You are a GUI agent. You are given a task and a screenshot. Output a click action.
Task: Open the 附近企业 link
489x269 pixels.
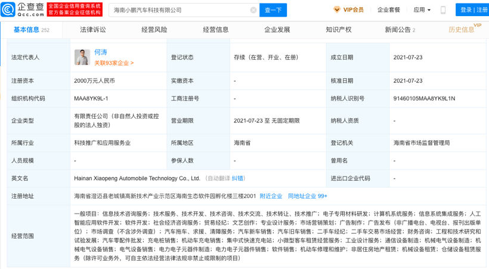pyautogui.click(x=271, y=196)
